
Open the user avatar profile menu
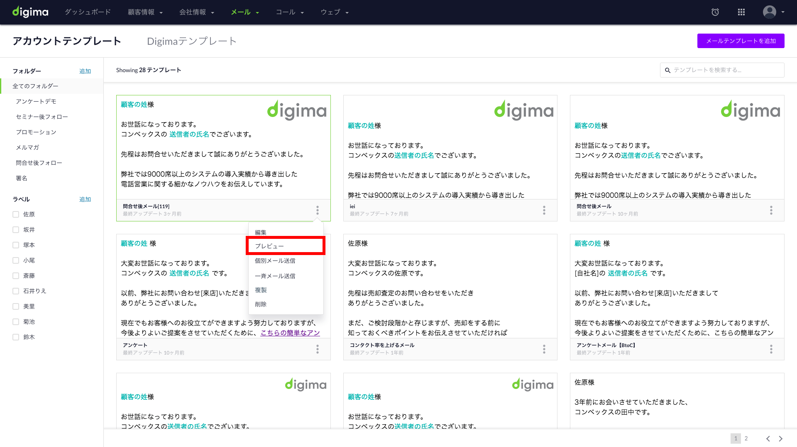(x=770, y=12)
